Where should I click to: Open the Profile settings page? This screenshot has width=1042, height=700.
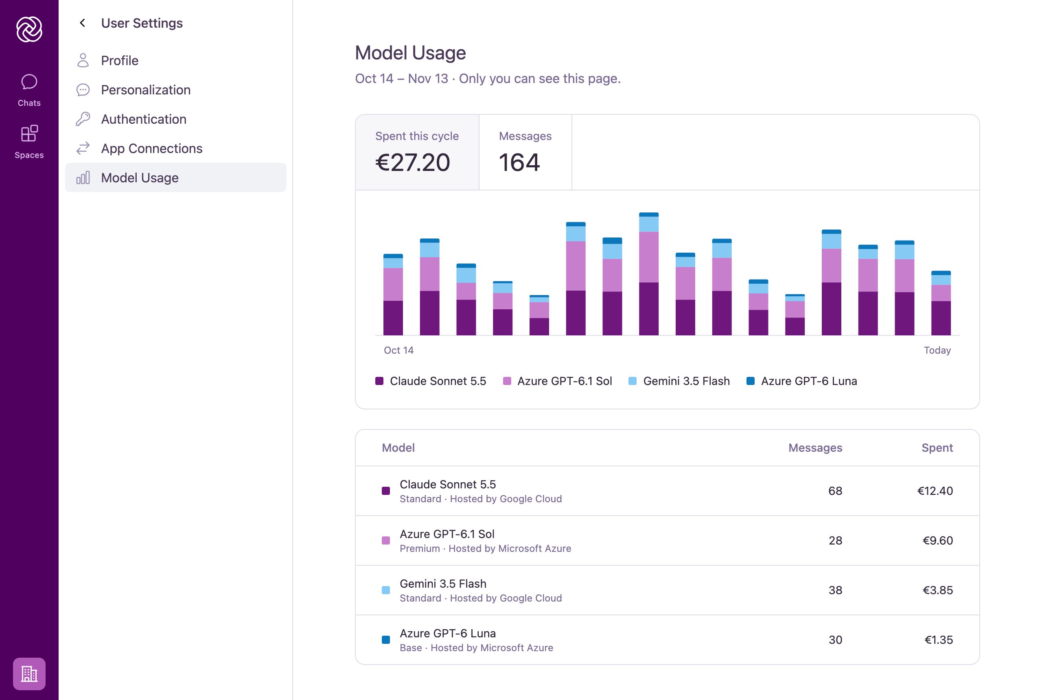175,60
